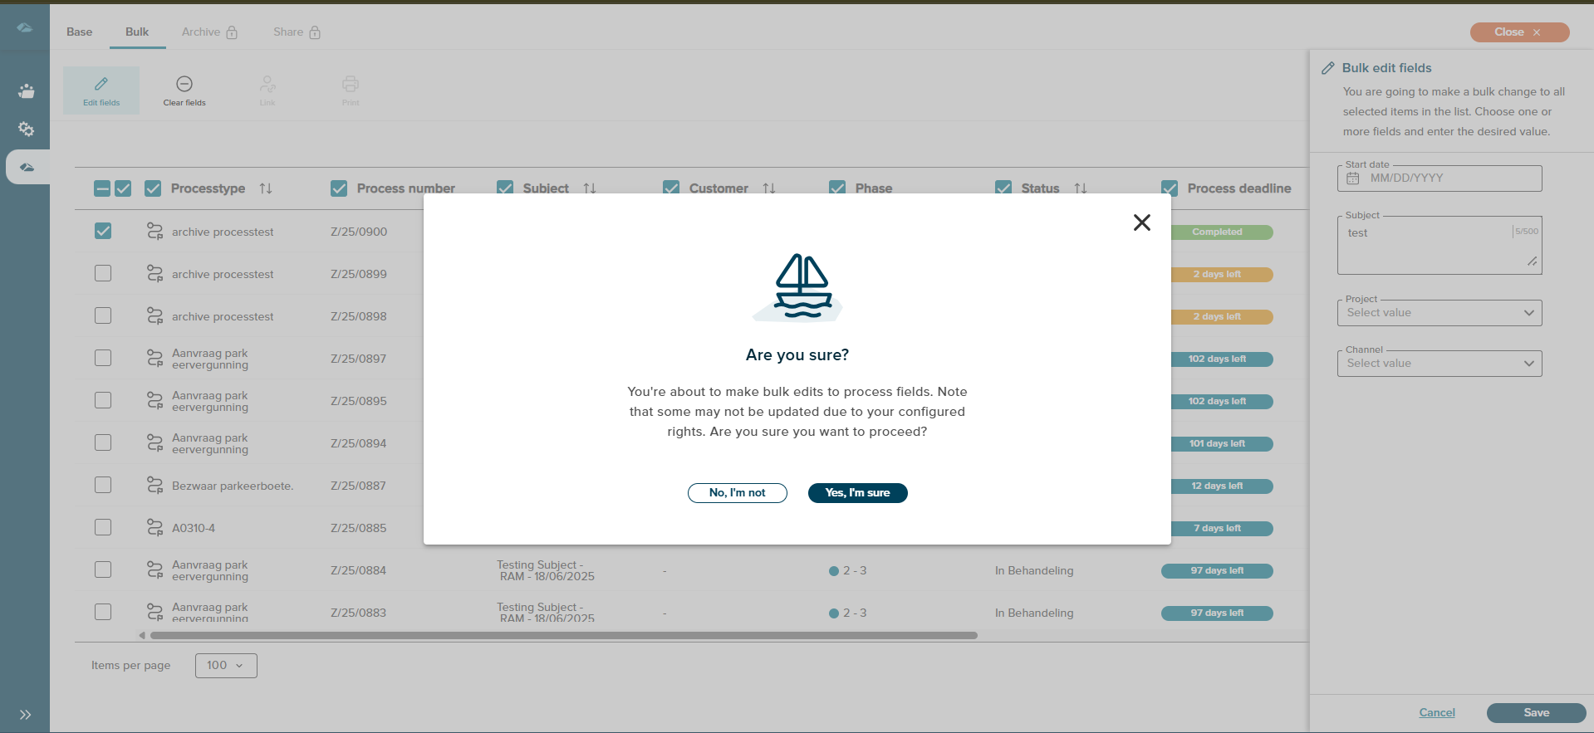This screenshot has height=733, width=1594.
Task: Sort by Processtype column arrows
Action: click(266, 188)
